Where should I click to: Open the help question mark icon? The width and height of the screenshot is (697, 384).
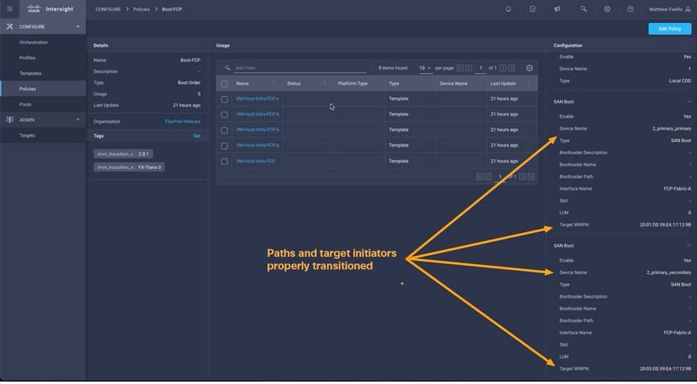[630, 9]
